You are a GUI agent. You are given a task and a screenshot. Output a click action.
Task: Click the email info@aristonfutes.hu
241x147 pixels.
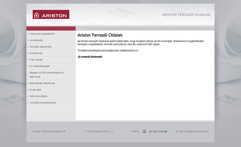point(196,131)
